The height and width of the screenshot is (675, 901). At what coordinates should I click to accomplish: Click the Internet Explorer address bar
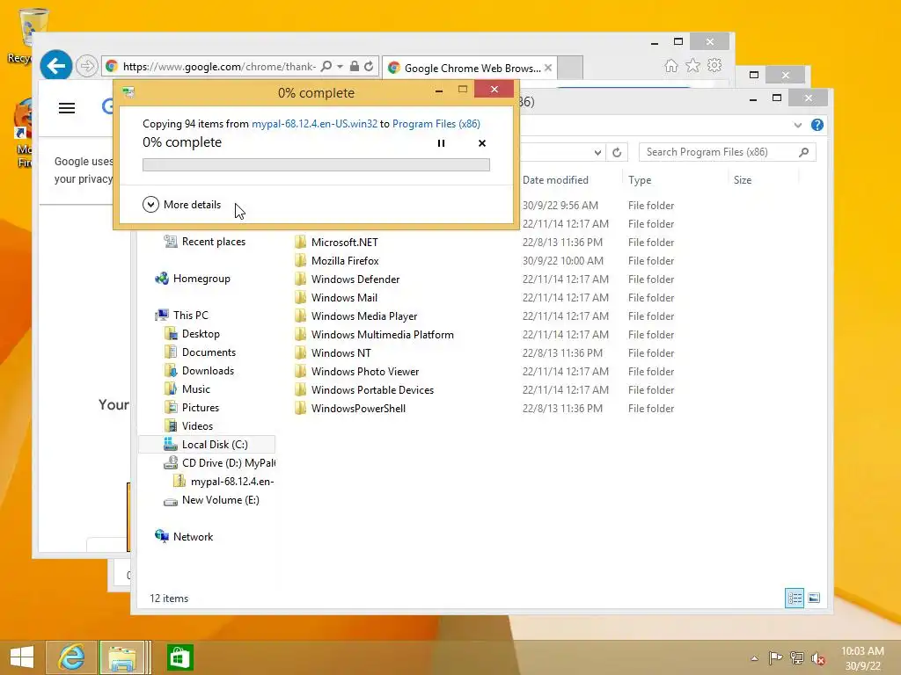(x=218, y=67)
